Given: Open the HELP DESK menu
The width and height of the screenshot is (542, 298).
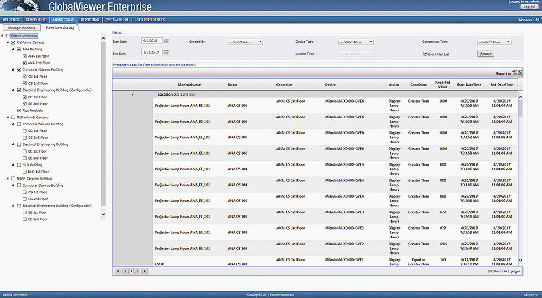Looking at the screenshot, I should [x=11, y=20].
